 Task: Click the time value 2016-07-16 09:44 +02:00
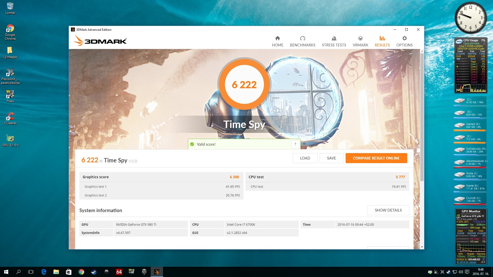372,224
